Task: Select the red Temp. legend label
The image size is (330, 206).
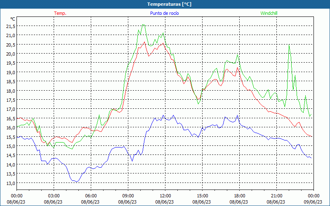Action: point(60,13)
